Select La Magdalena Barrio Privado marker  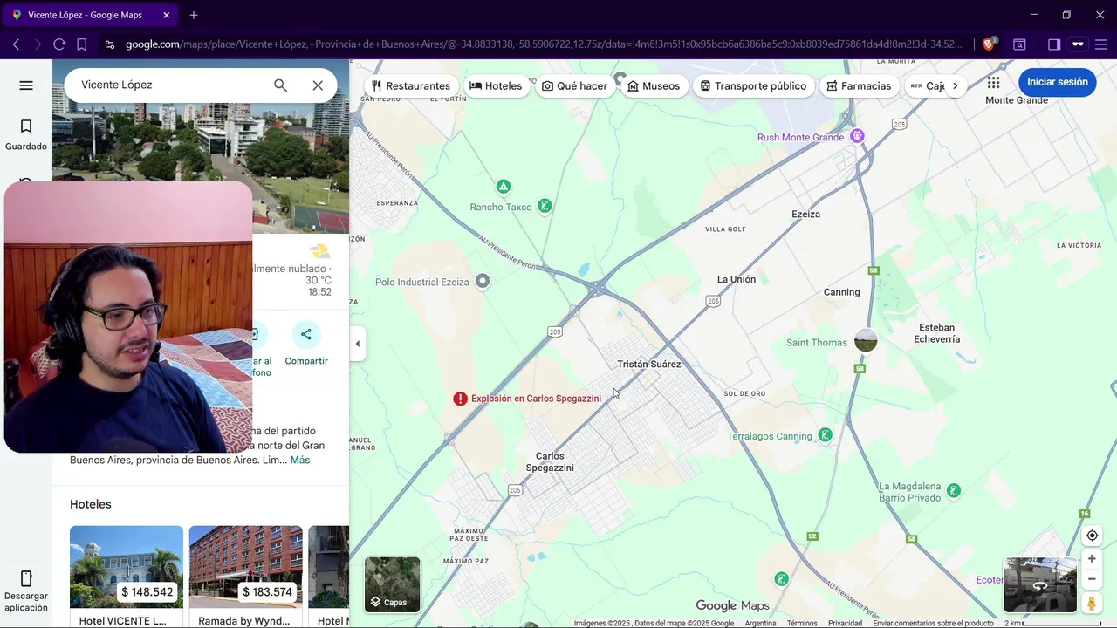954,491
